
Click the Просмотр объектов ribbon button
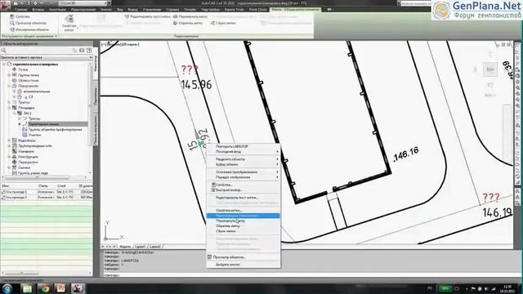click(x=28, y=23)
